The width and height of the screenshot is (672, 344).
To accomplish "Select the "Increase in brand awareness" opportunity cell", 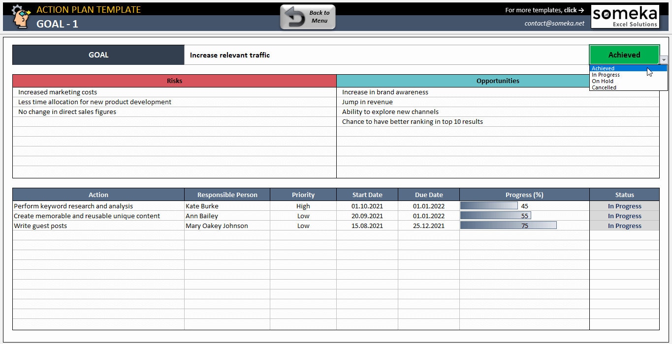I will [x=385, y=92].
